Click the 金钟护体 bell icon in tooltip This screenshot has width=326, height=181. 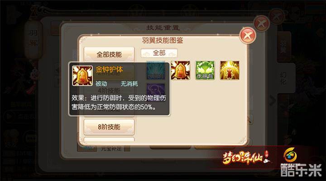(82, 76)
